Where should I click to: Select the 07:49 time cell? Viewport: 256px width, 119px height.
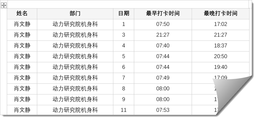point(163,78)
